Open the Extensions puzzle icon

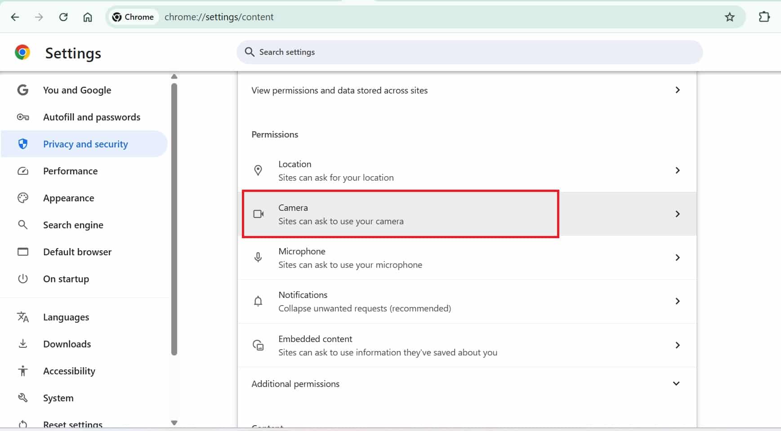click(x=764, y=17)
